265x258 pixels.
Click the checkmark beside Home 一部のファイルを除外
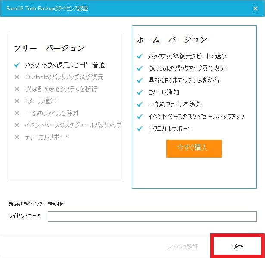[x=140, y=104]
